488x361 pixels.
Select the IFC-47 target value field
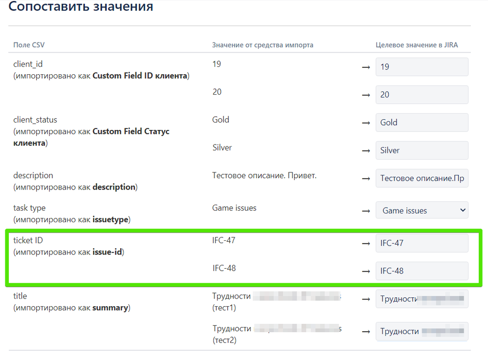[x=421, y=243]
